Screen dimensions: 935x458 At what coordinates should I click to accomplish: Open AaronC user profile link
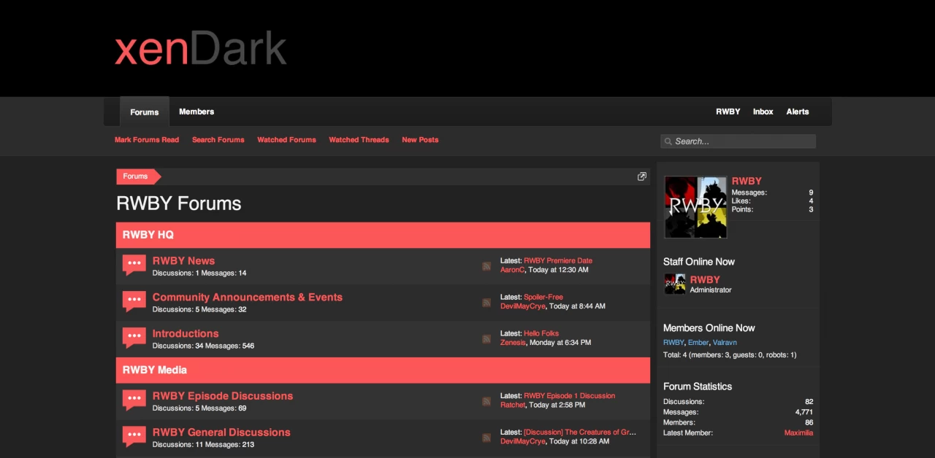pyautogui.click(x=512, y=270)
